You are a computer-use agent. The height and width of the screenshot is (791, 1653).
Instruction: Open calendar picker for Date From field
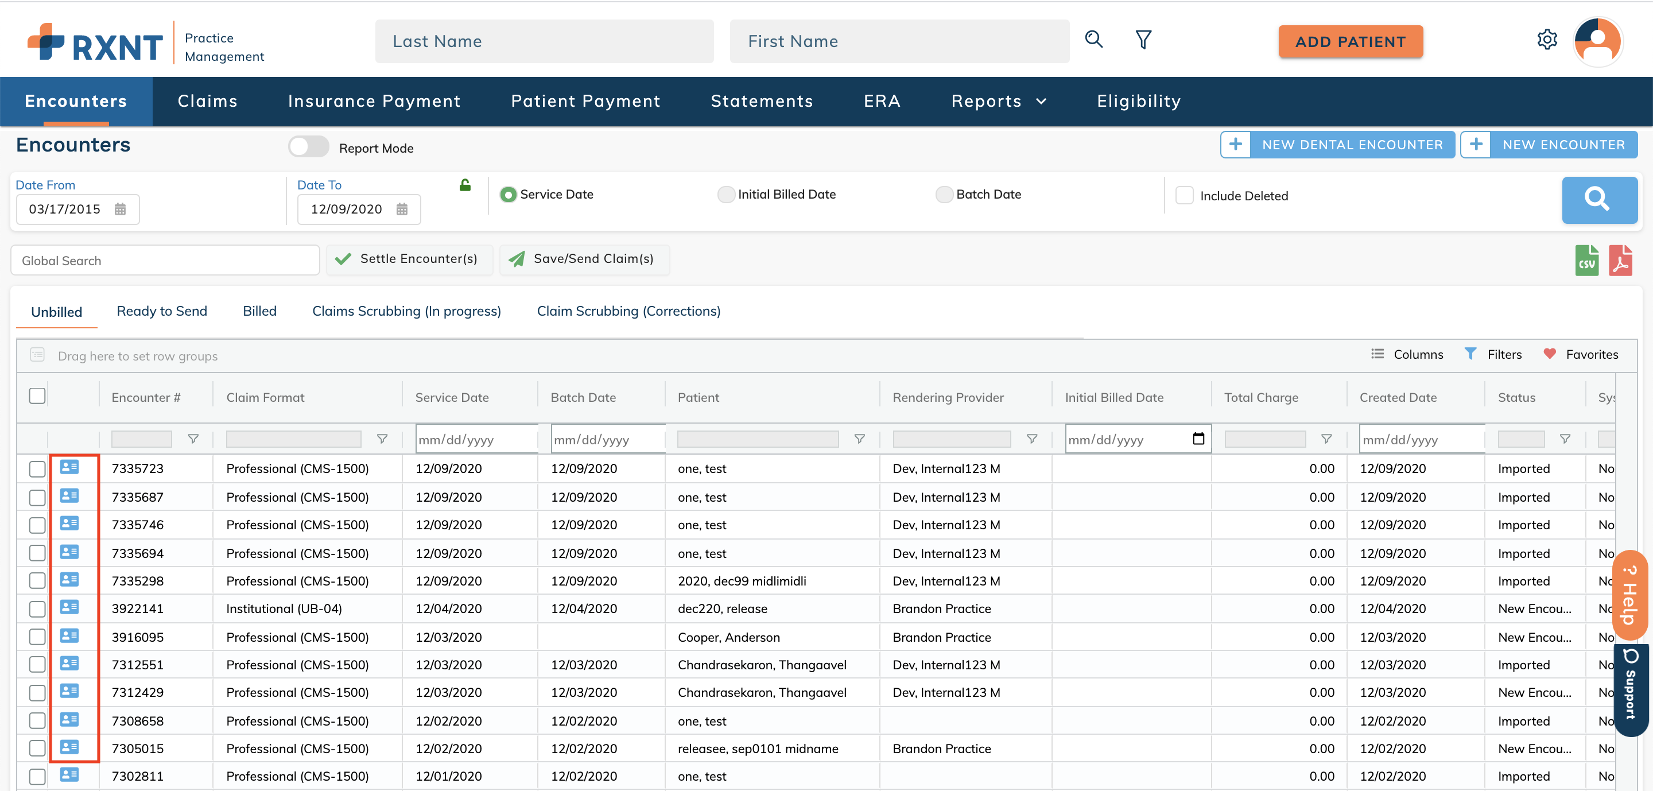(x=120, y=209)
